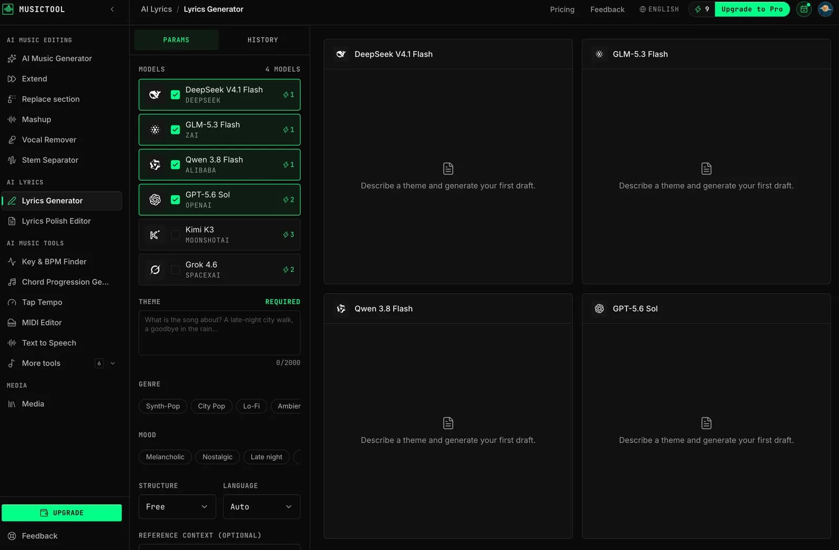
Task: Open Lyrics Polish Editor
Action: pos(62,221)
